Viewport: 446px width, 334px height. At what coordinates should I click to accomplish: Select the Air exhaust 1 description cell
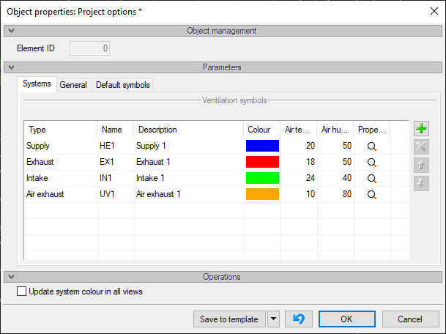189,194
